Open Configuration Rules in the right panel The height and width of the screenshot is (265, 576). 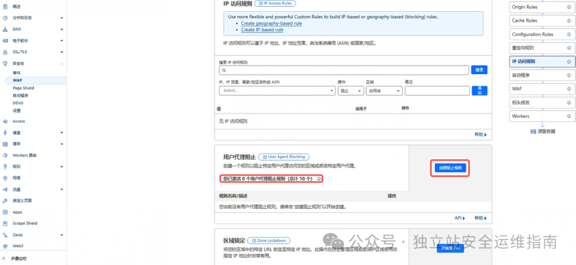pos(542,34)
